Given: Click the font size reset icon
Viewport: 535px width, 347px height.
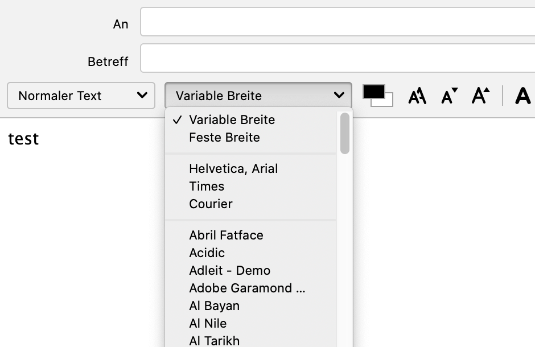Looking at the screenshot, I should [417, 96].
